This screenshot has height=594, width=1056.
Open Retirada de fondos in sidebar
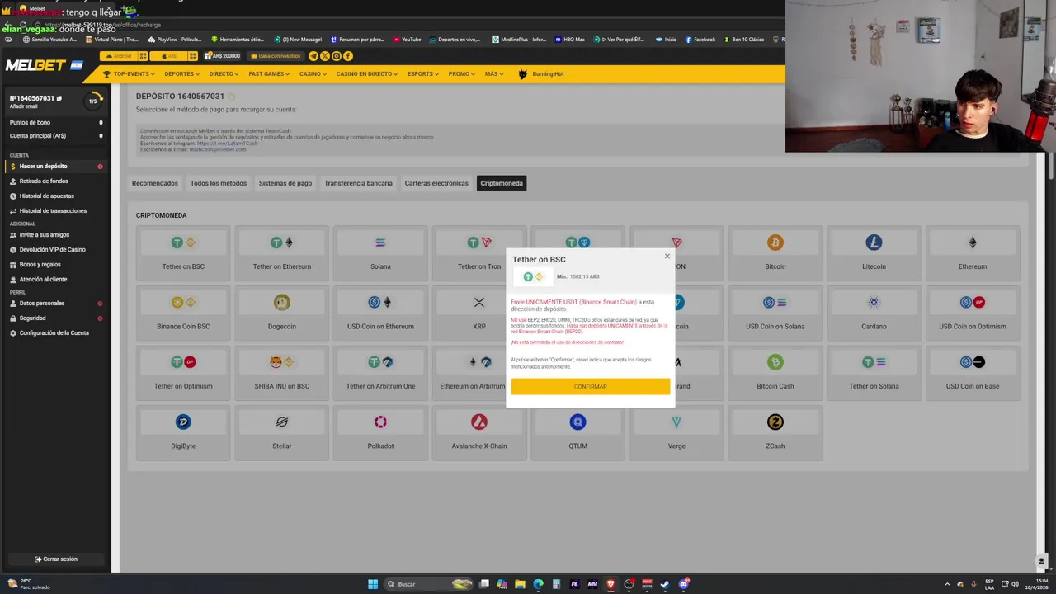click(44, 181)
